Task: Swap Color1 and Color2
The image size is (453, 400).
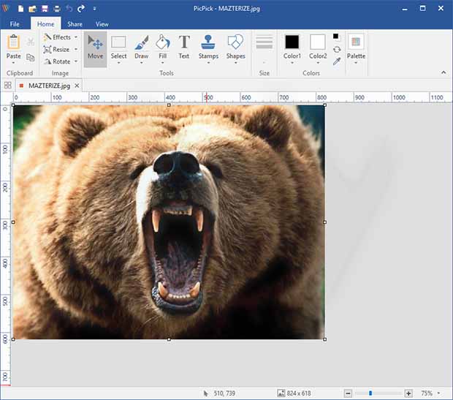Action: tap(336, 49)
